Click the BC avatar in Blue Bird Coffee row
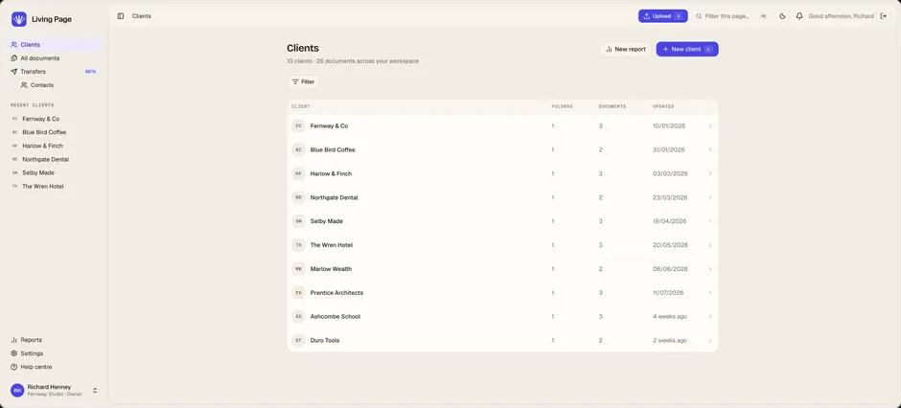 click(x=298, y=149)
